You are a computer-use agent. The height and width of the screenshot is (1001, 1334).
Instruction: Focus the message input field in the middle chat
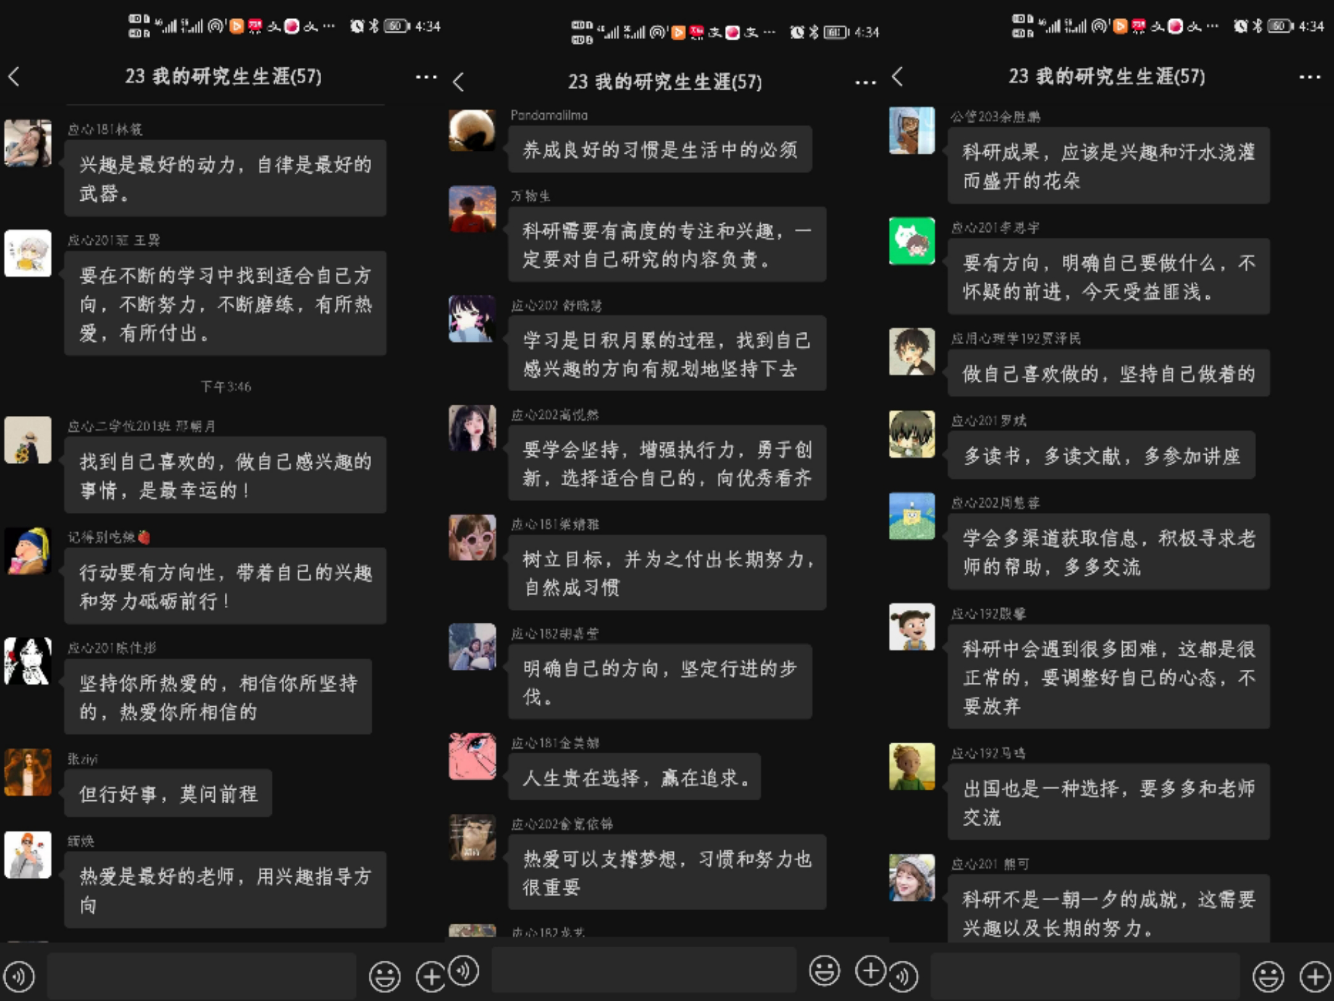644,971
